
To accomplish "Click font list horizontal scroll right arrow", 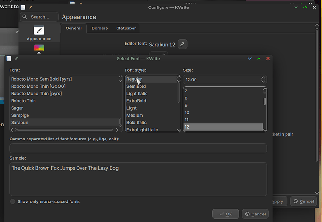I will 117,130.
